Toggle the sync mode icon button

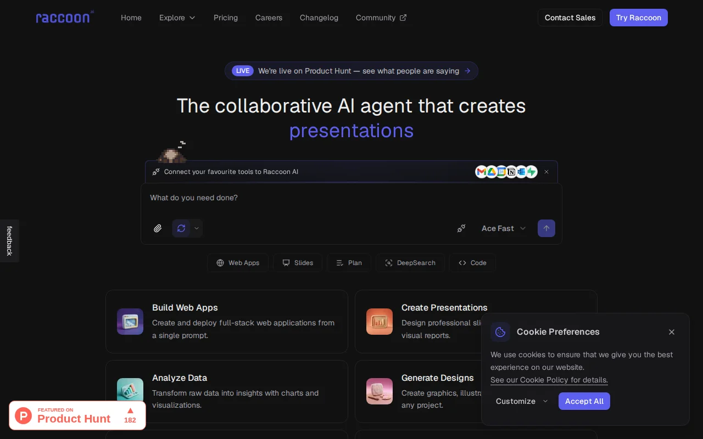181,228
